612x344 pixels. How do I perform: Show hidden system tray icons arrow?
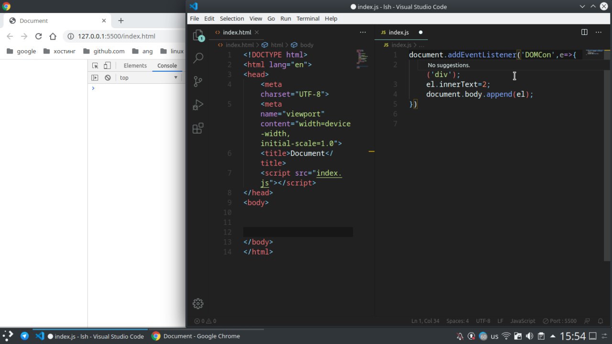click(553, 336)
